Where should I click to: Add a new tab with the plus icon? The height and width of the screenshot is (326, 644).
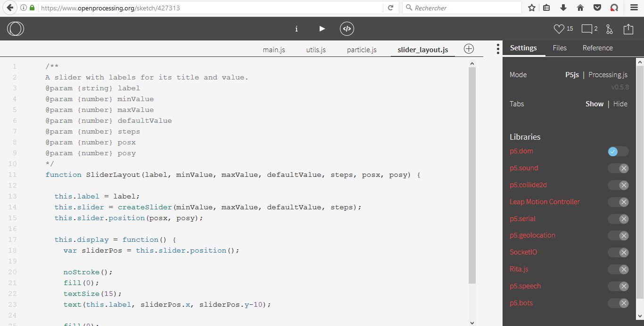coord(469,49)
